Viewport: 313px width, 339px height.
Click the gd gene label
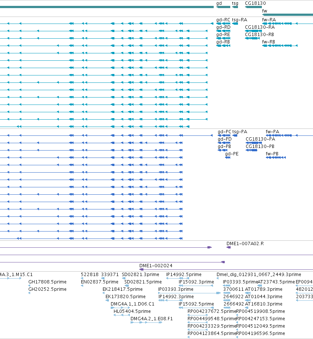point(219,3)
